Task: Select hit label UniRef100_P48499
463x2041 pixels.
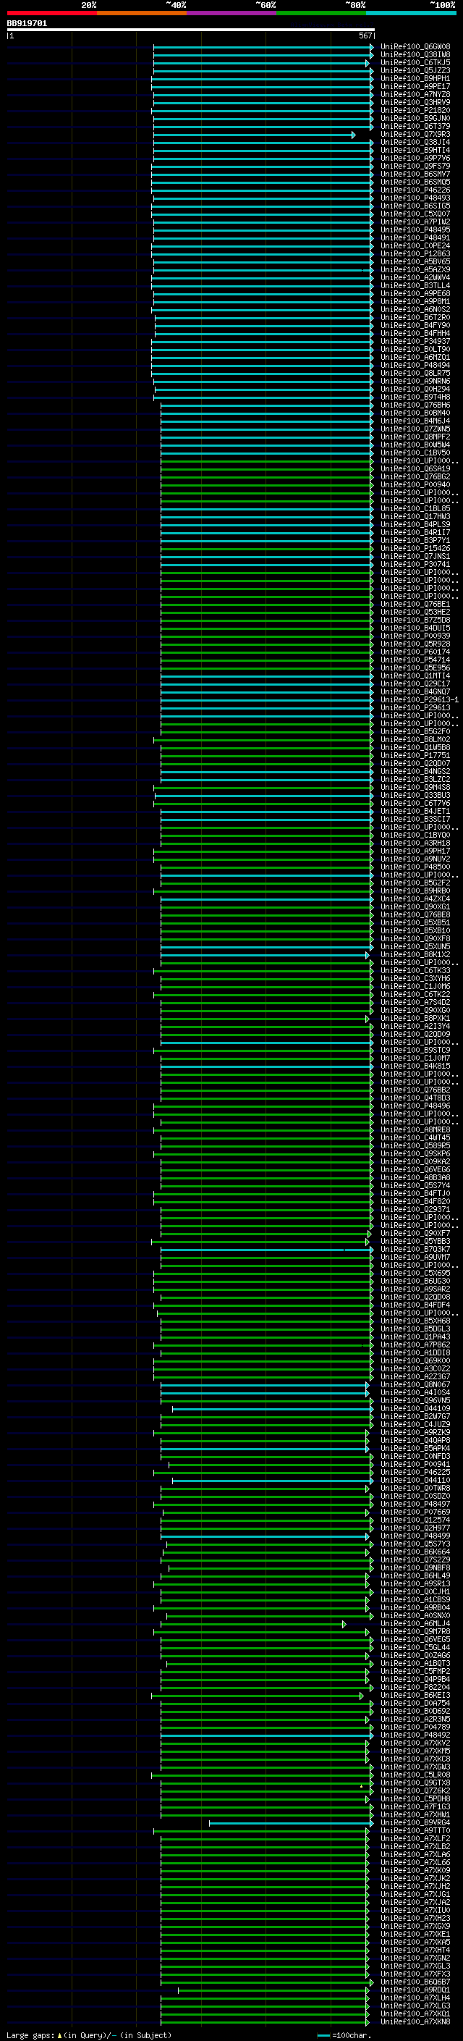Action: coord(415,1536)
